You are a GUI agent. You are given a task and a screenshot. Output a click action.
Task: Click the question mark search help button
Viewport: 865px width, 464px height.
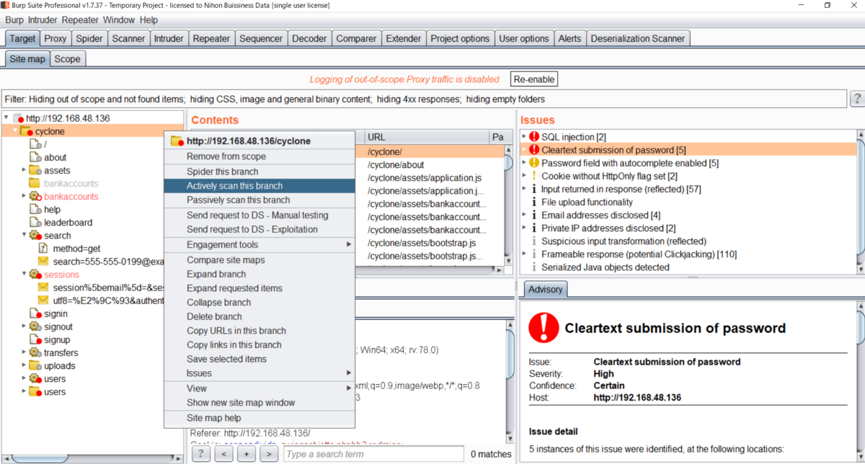pos(201,454)
